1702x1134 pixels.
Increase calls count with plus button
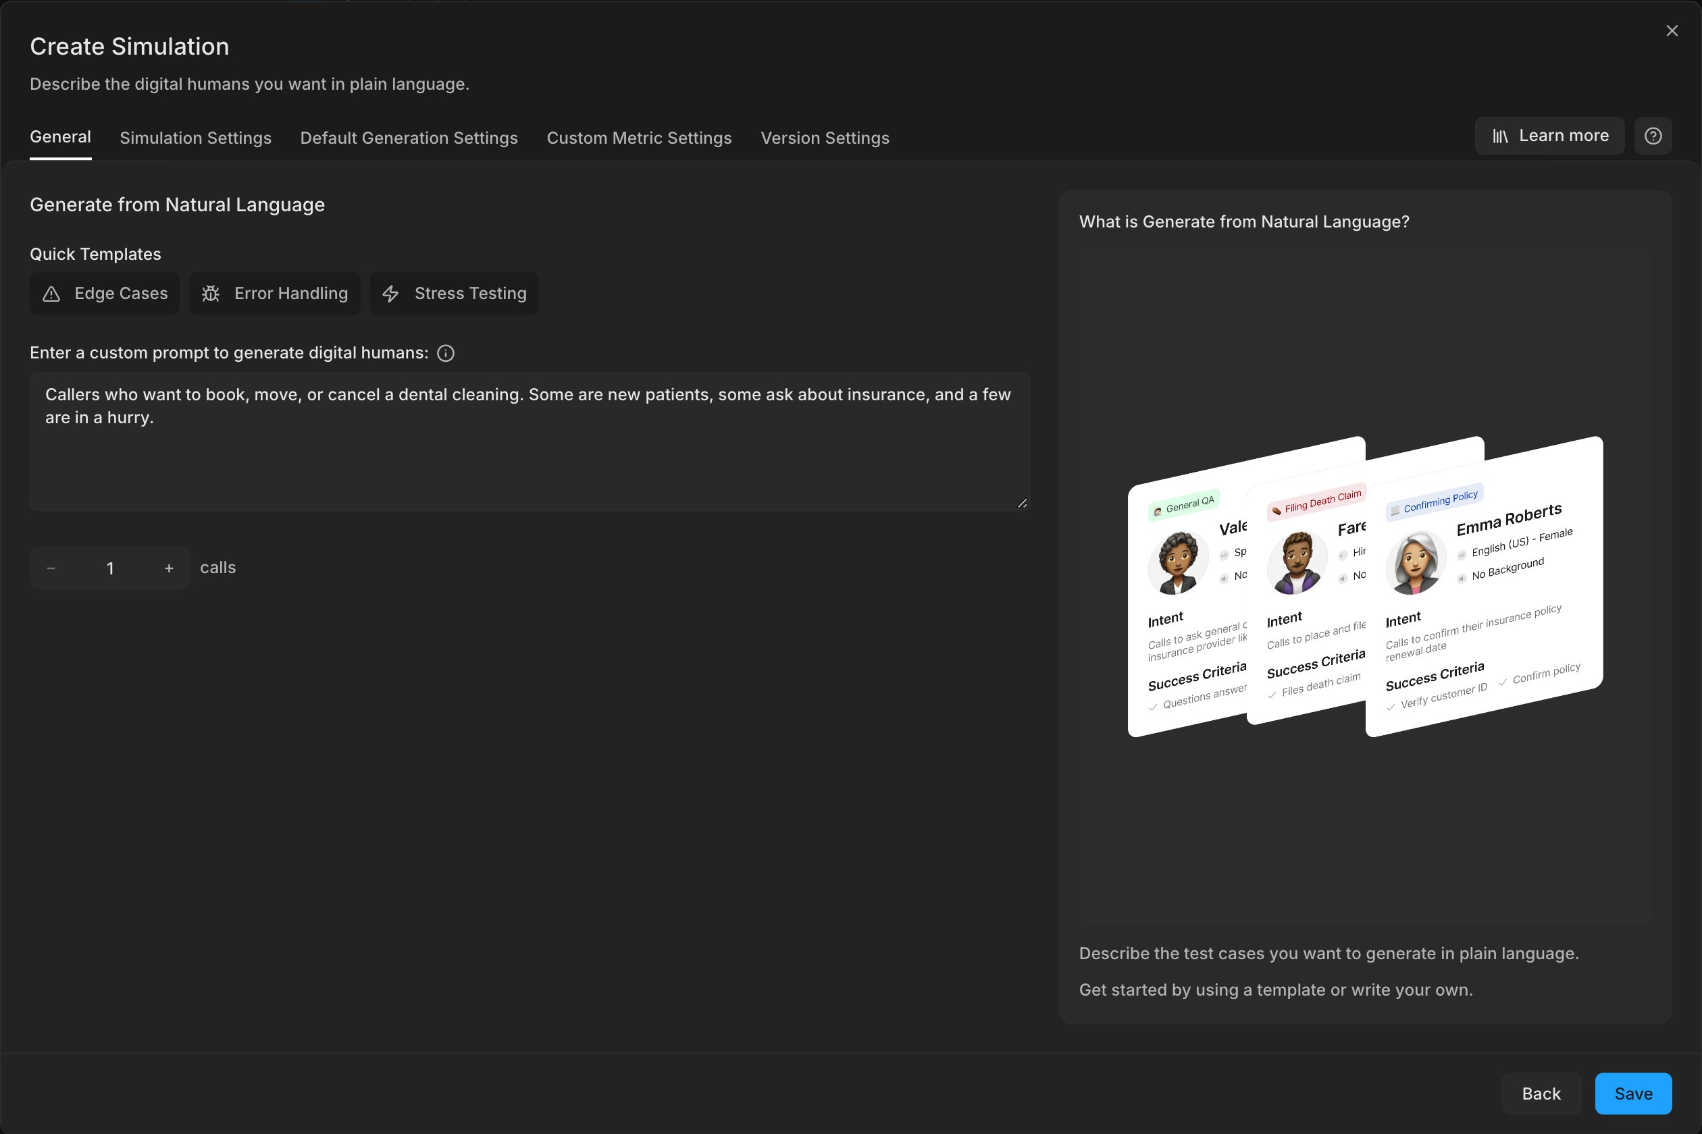pyautogui.click(x=169, y=568)
